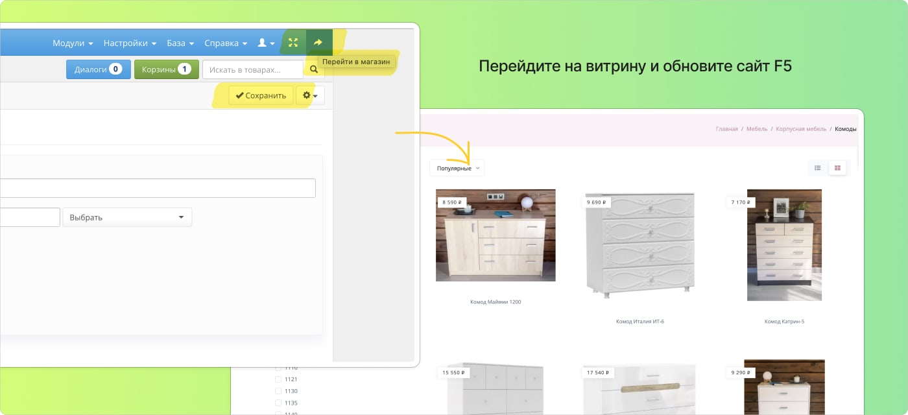Expand the Выбрать dropdown
This screenshot has width=908, height=415.
pos(127,217)
